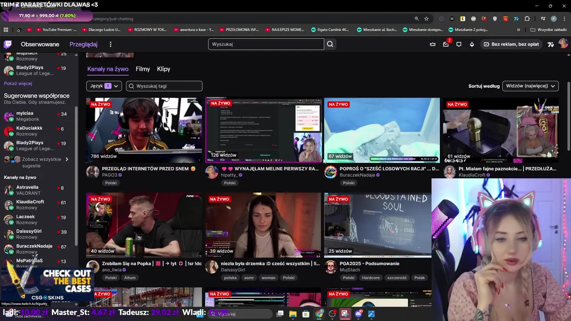Switch to the Filmy tab
The height and width of the screenshot is (321, 571).
143,69
